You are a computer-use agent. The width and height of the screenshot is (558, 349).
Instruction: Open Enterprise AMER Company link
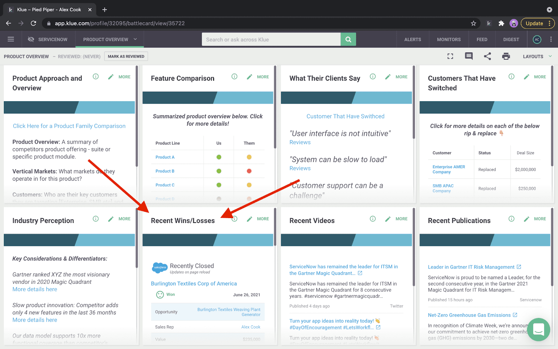(448, 169)
